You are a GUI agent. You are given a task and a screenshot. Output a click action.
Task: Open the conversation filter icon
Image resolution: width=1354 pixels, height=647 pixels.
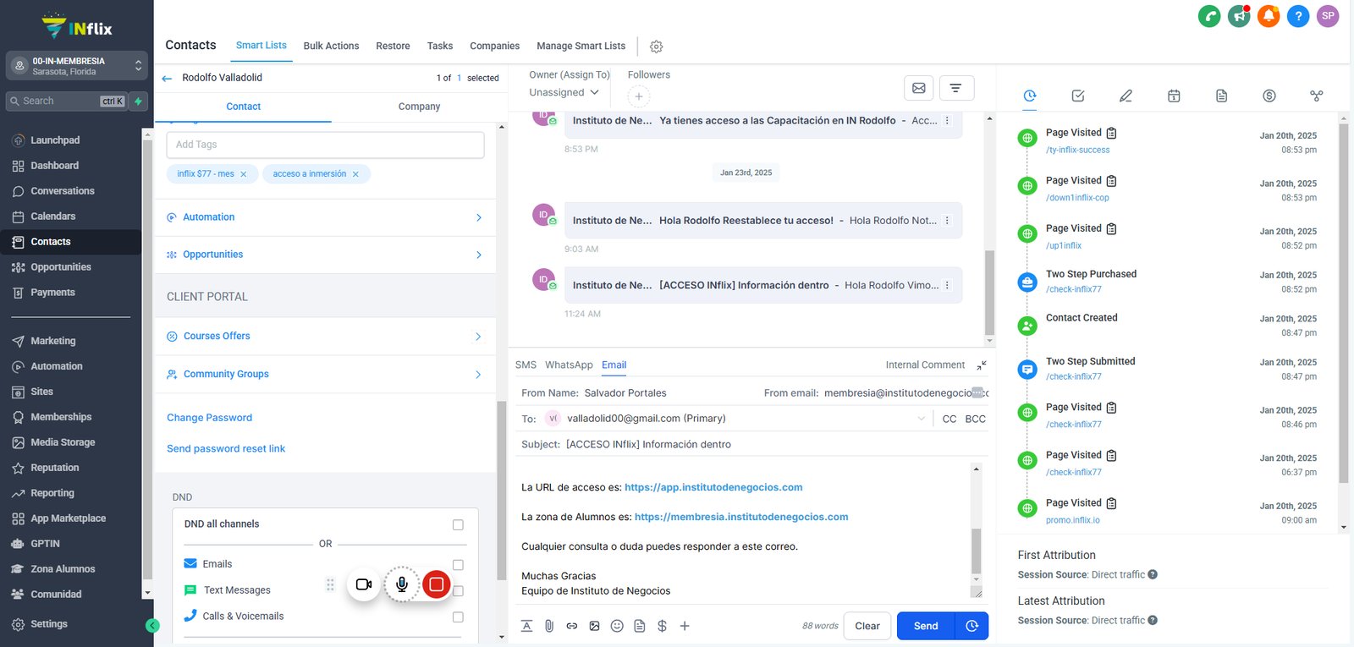point(955,88)
